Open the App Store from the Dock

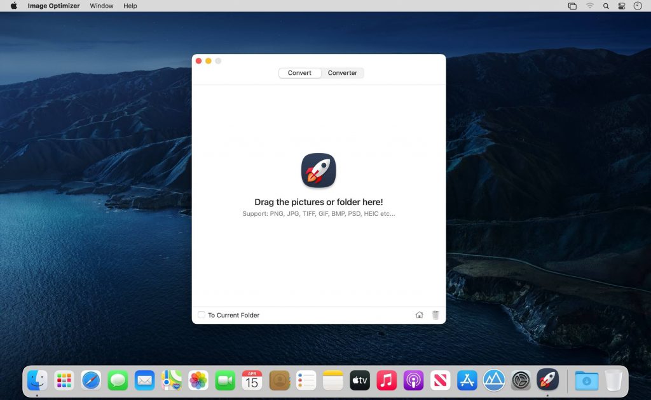click(466, 380)
